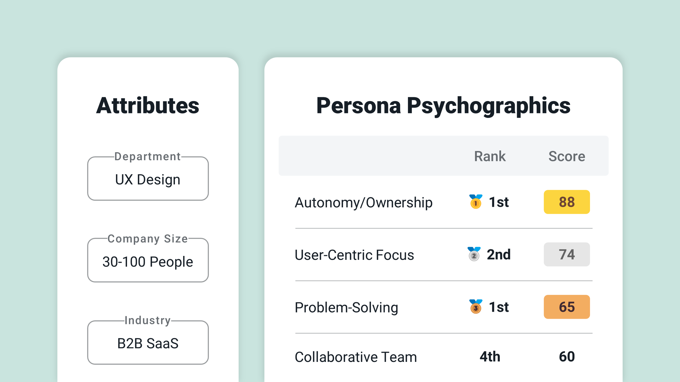Open the Department field showing UX Design

click(x=148, y=179)
